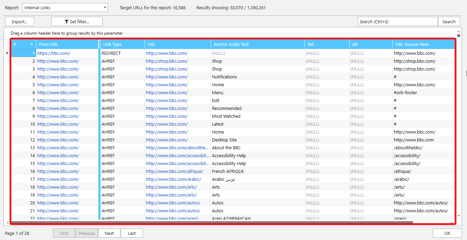
Task: Open the aboutthe... URL link in row 13
Action: pos(177,148)
